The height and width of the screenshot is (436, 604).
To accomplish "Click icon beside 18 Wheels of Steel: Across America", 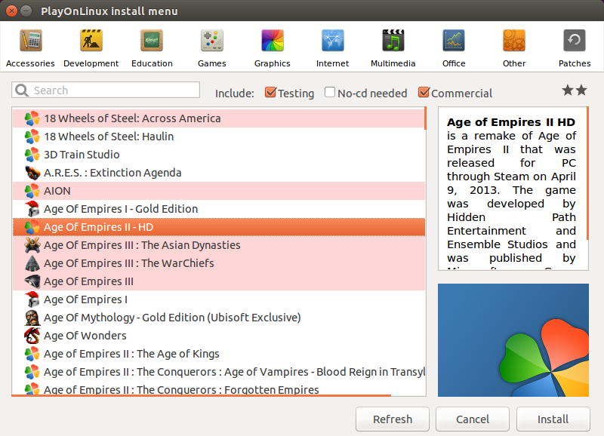I will (x=32, y=118).
